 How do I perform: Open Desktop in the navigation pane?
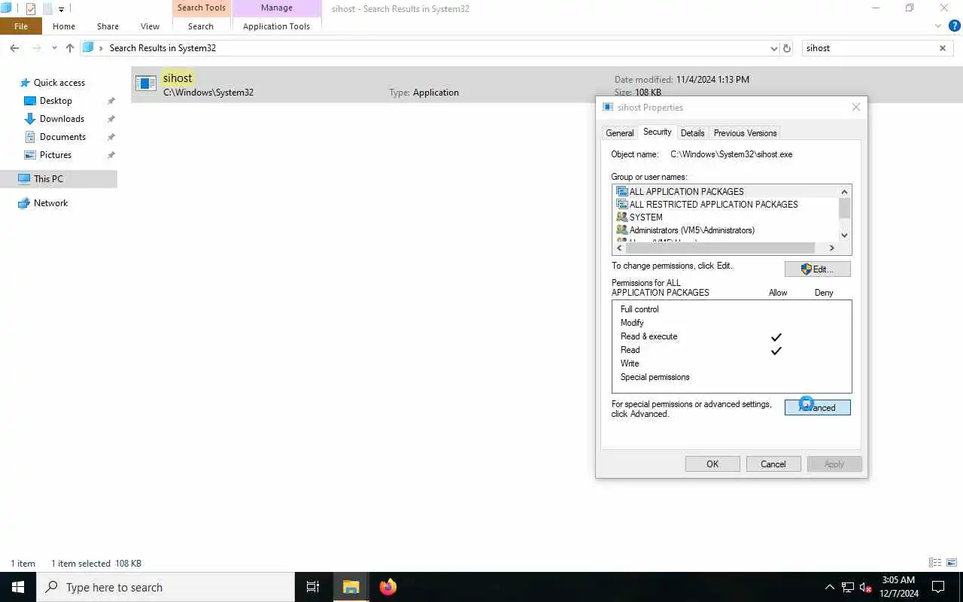(56, 101)
